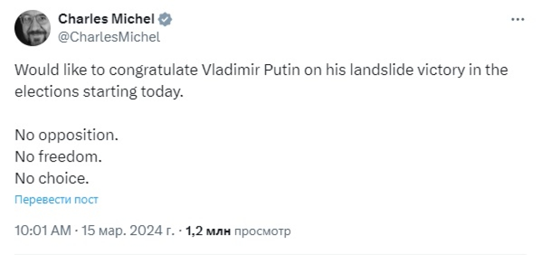The height and width of the screenshot is (255, 541).
Task: Click the date 15 мар. 2024 г.
Action: (x=128, y=231)
